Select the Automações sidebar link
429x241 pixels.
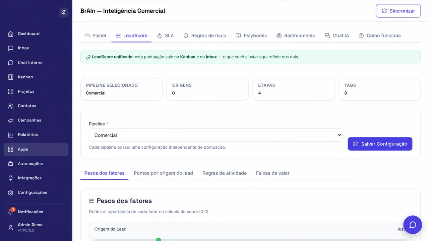(36, 164)
